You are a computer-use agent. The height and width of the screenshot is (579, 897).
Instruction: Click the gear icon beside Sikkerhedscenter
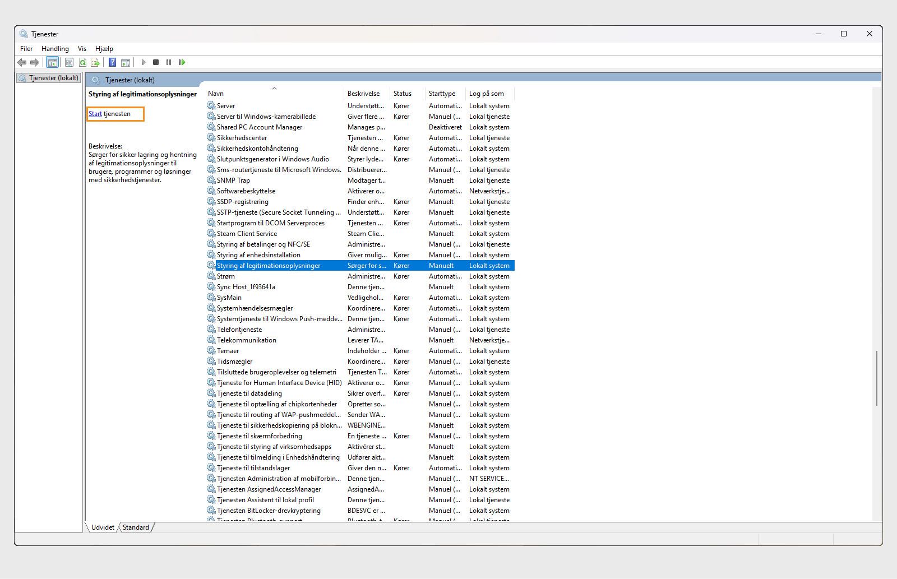[x=211, y=137]
